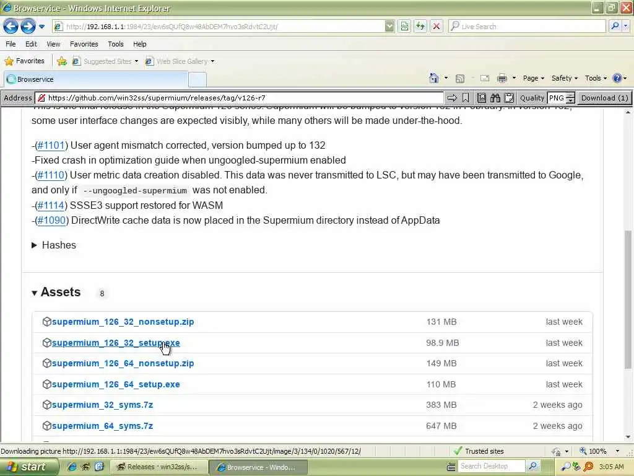The height and width of the screenshot is (476, 634).
Task: Download supermium_126_32_setup.exe
Action: (x=116, y=343)
